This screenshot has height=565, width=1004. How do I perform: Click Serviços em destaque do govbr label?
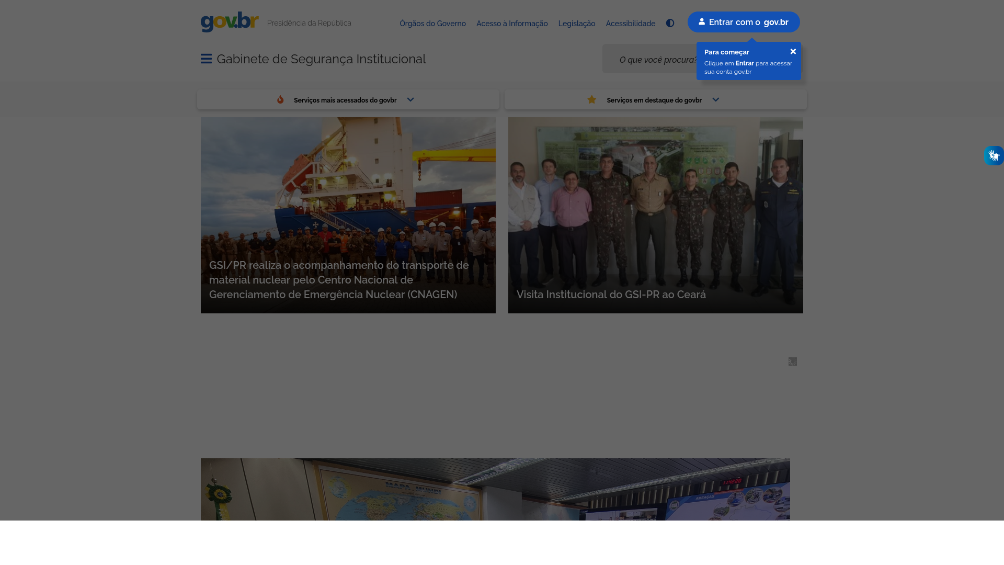(x=654, y=100)
